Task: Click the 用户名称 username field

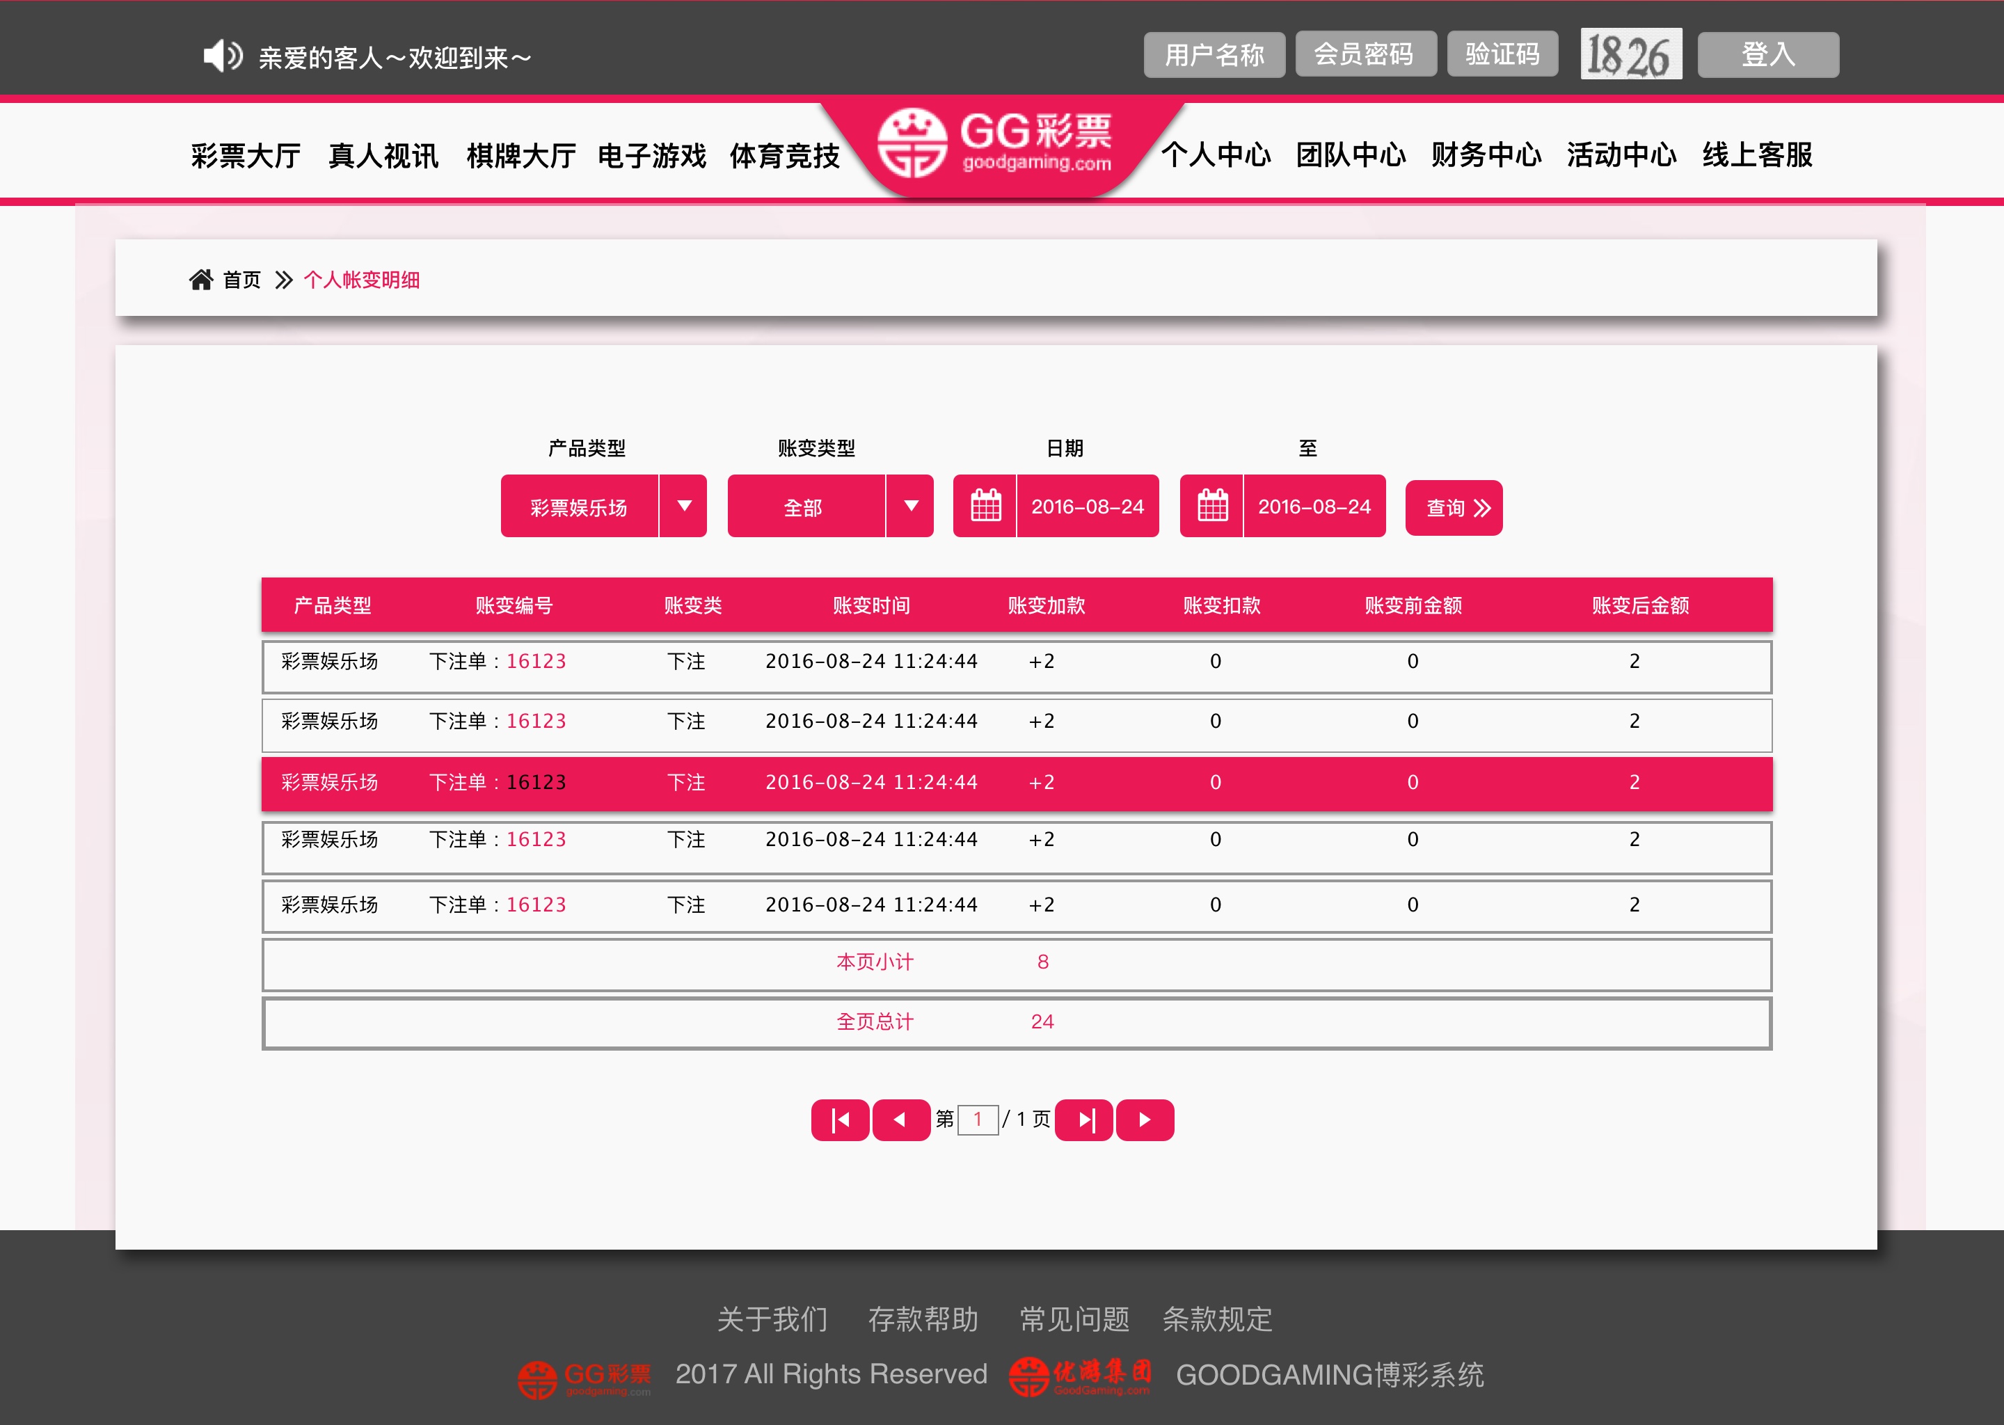Action: pos(1214,54)
